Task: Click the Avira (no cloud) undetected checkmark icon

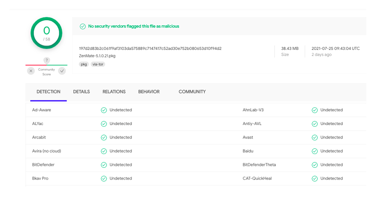Action: [104, 151]
